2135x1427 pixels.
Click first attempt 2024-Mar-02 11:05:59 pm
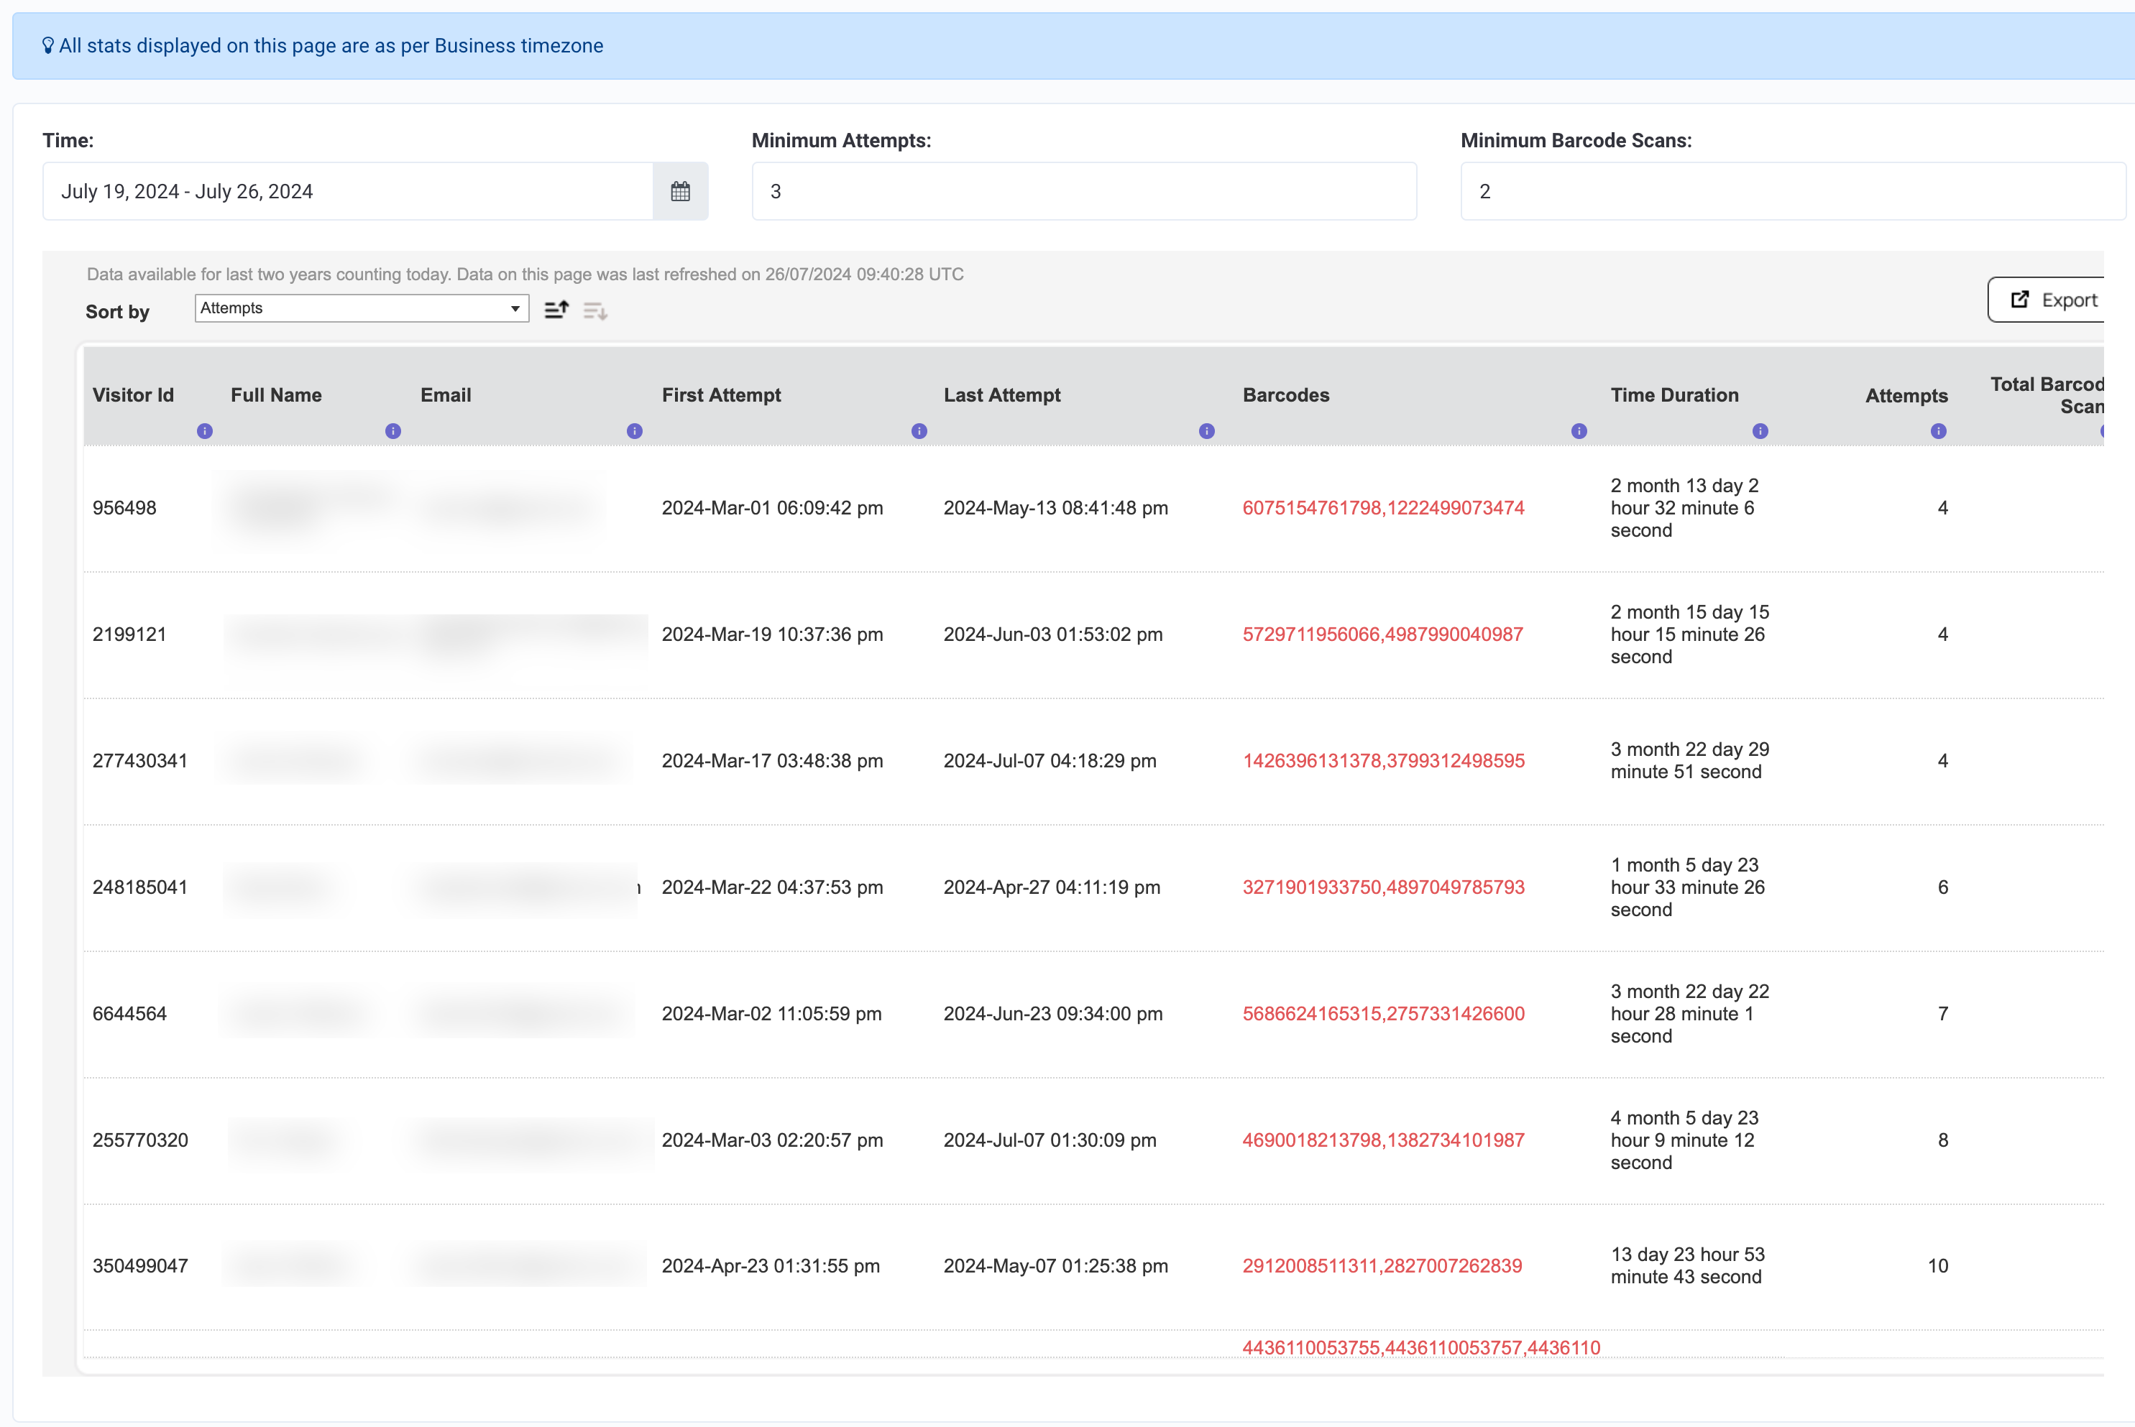point(771,1014)
